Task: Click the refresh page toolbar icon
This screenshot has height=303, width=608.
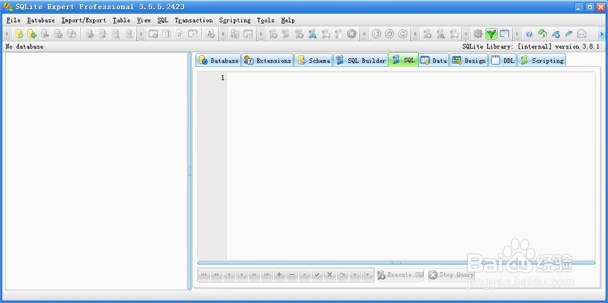Action: tap(179, 34)
